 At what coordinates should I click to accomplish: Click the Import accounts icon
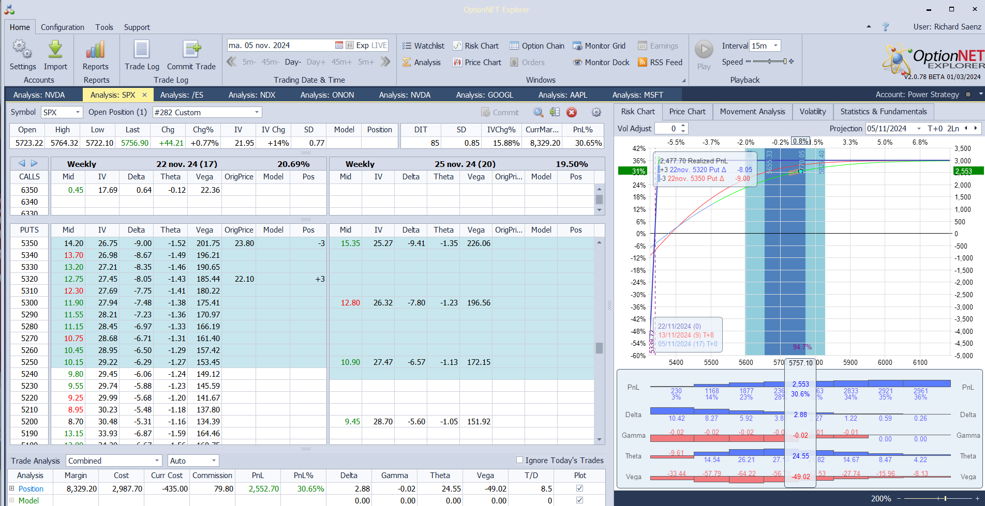point(55,50)
